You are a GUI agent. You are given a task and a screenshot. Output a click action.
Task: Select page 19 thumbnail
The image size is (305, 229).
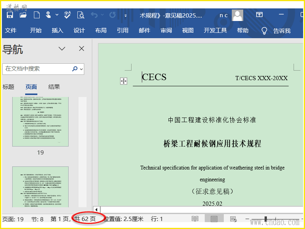click(x=40, y=122)
